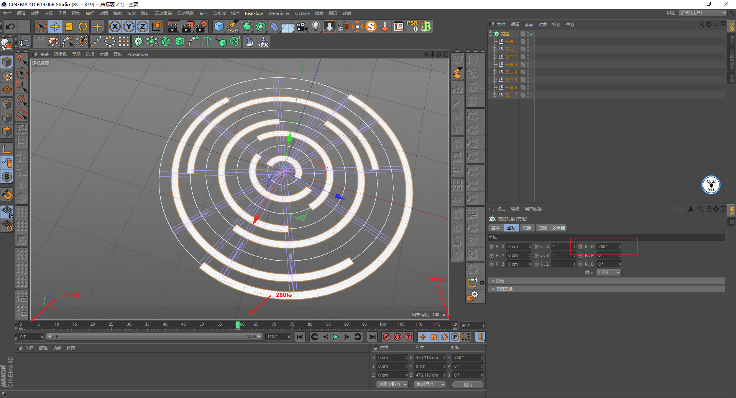
Task: Click the camera object icon
Action: [x=302, y=26]
